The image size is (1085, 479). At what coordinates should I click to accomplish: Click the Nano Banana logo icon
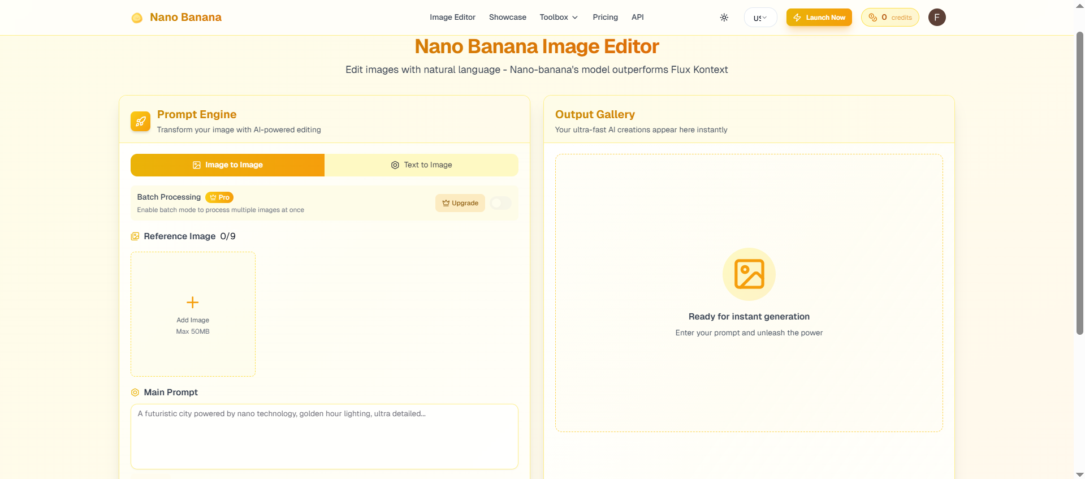pos(137,18)
